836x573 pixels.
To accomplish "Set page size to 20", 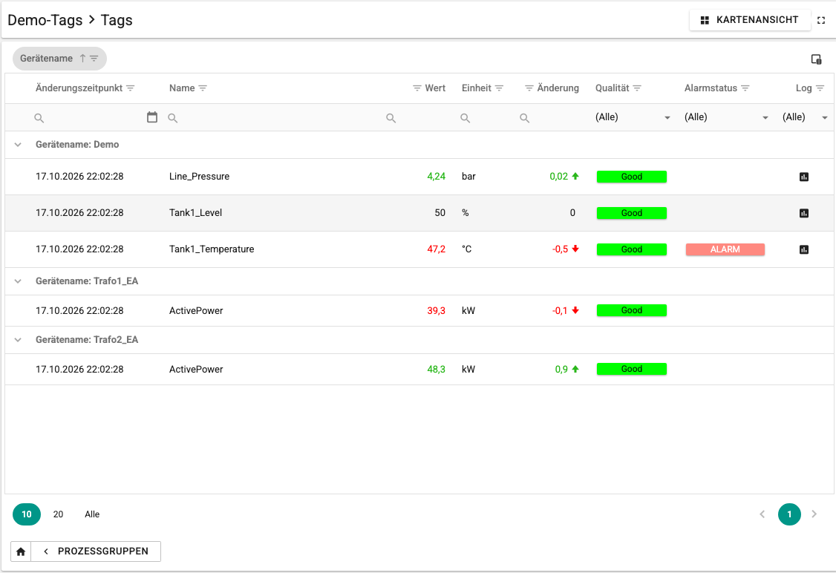I will pos(58,514).
